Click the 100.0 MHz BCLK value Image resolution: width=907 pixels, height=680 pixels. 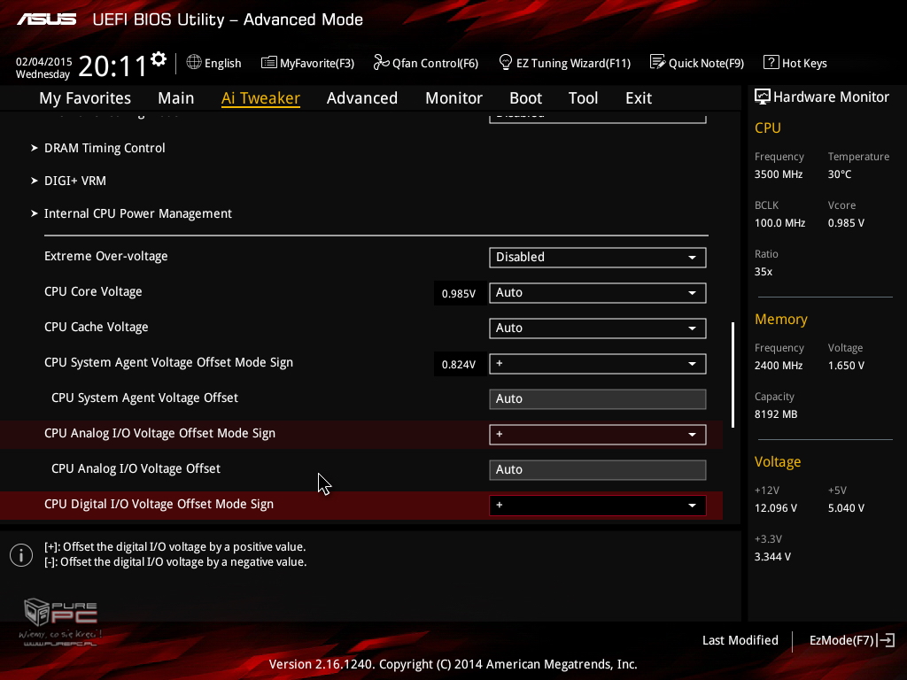pyautogui.click(x=779, y=222)
